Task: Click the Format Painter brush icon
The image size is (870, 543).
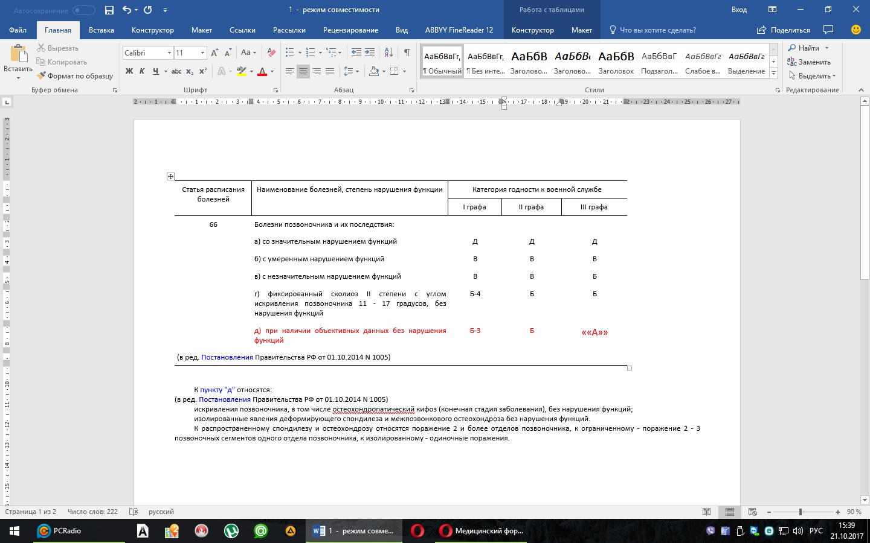Action: [41, 76]
